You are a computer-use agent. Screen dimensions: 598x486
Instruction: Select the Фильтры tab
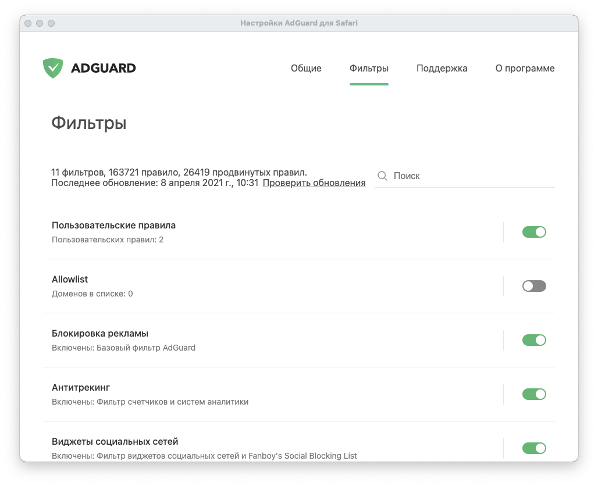pyautogui.click(x=369, y=68)
